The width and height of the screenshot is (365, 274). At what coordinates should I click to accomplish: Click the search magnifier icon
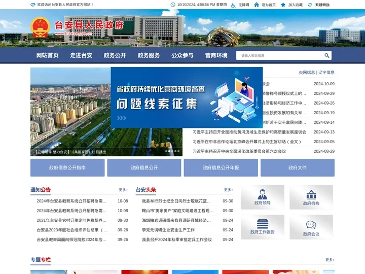(327, 55)
